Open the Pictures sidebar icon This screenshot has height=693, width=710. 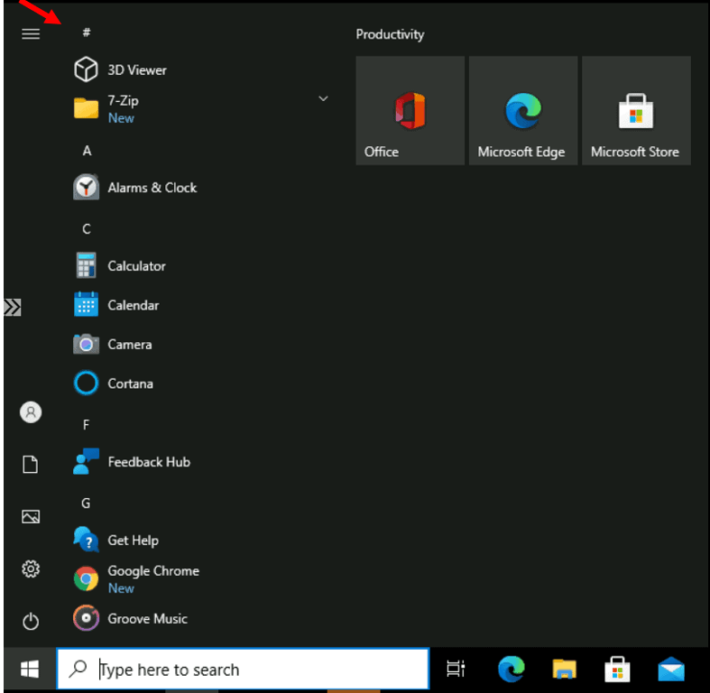(31, 517)
